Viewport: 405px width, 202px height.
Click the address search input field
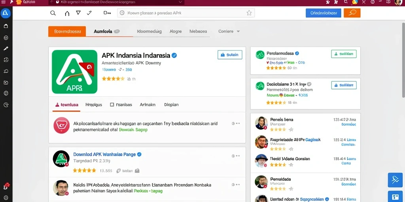186,13
